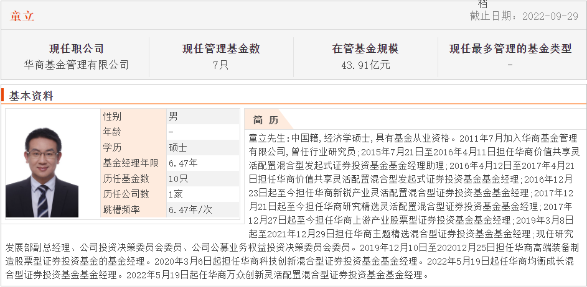
Task: Click the 学历 label cell
Action: pyautogui.click(x=134, y=148)
